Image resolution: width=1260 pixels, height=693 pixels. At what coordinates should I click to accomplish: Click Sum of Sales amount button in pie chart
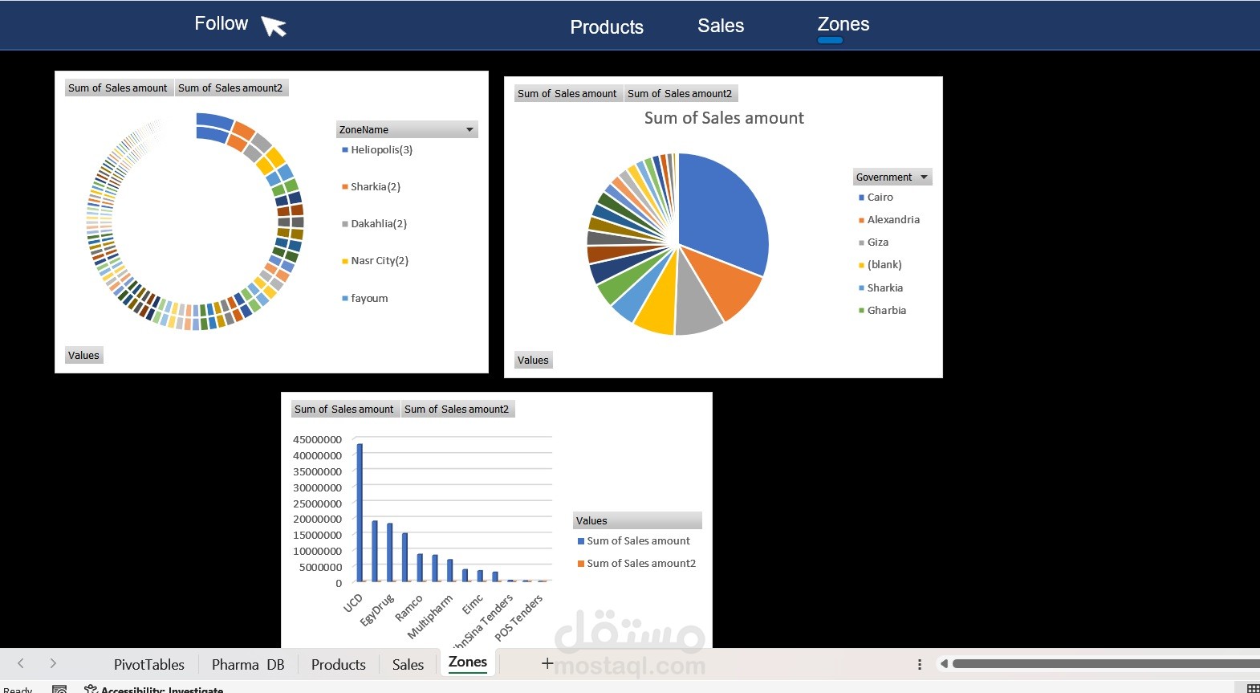(x=567, y=93)
